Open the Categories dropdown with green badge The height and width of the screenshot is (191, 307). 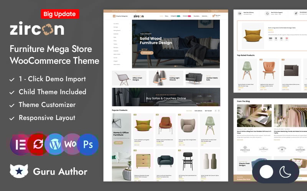[176, 16]
